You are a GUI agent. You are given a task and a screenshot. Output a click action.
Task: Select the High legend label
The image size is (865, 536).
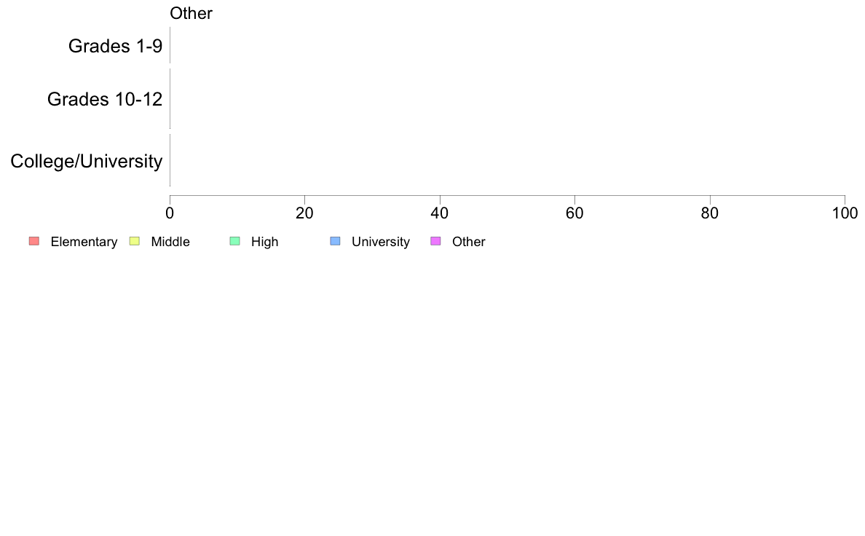[265, 242]
